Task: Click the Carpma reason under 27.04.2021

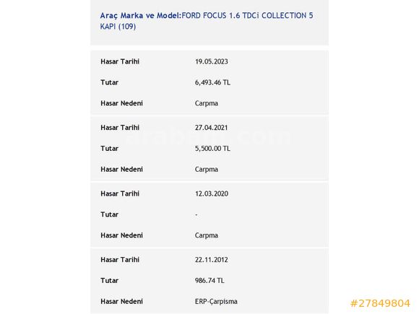Action: point(207,170)
